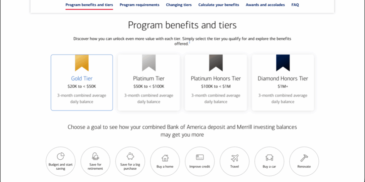
Task: Open footnote 2 after 'benefits offered'
Action: click(x=189, y=43)
